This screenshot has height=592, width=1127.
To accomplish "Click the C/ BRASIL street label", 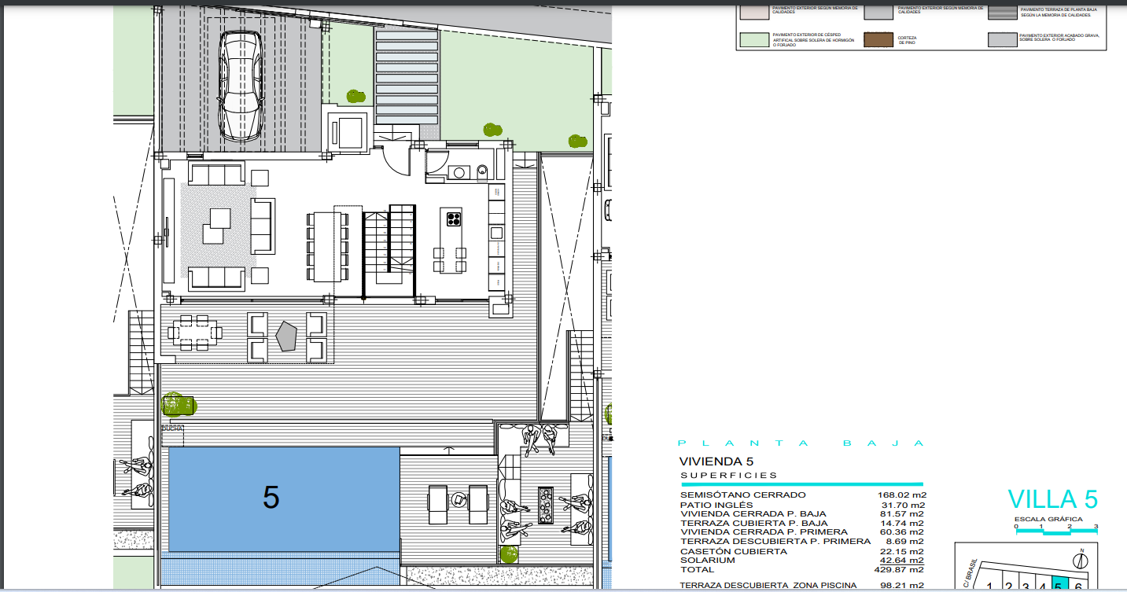I will point(970,572).
